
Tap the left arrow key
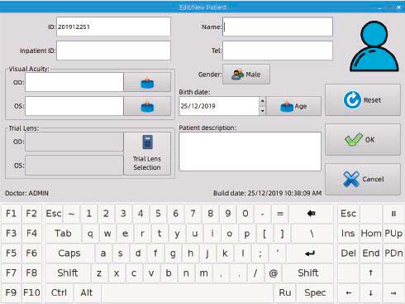coord(349,292)
